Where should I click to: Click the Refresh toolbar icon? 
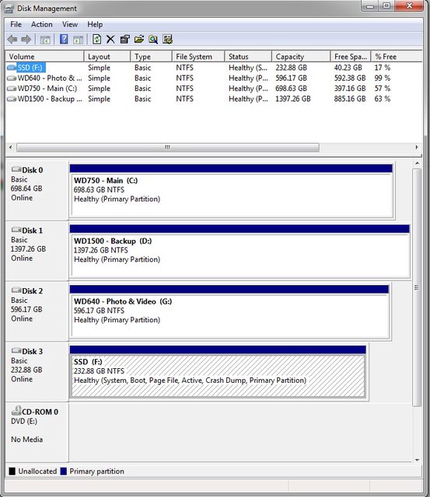pos(96,40)
